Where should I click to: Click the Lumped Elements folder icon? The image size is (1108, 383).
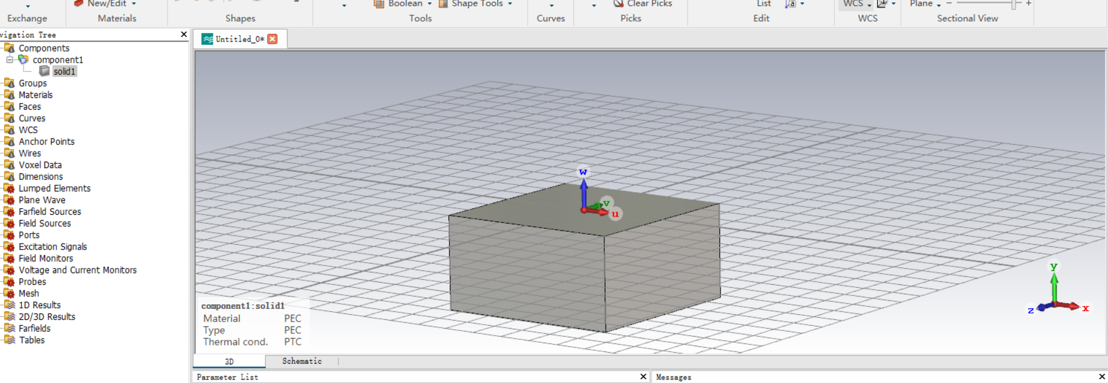tap(9, 188)
